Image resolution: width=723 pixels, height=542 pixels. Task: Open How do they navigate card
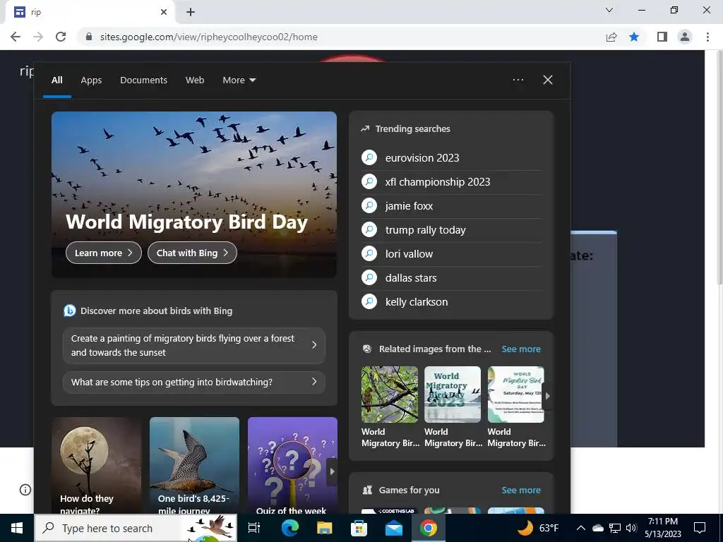pos(96,466)
